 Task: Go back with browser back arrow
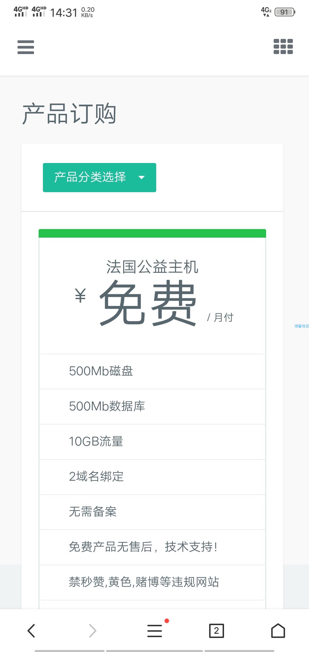point(31,631)
